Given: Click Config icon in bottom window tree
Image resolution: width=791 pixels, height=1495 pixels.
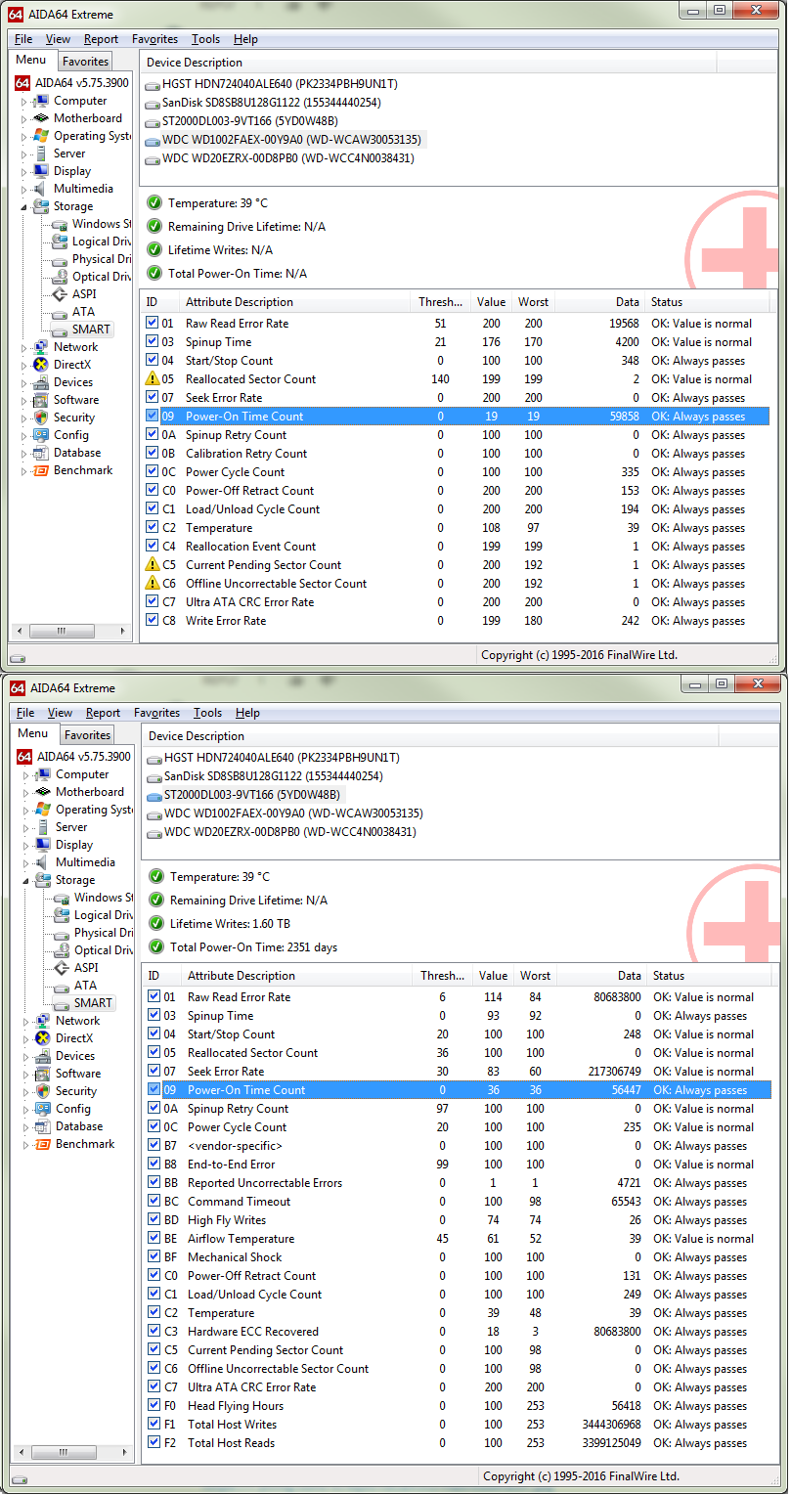Looking at the screenshot, I should (43, 1109).
